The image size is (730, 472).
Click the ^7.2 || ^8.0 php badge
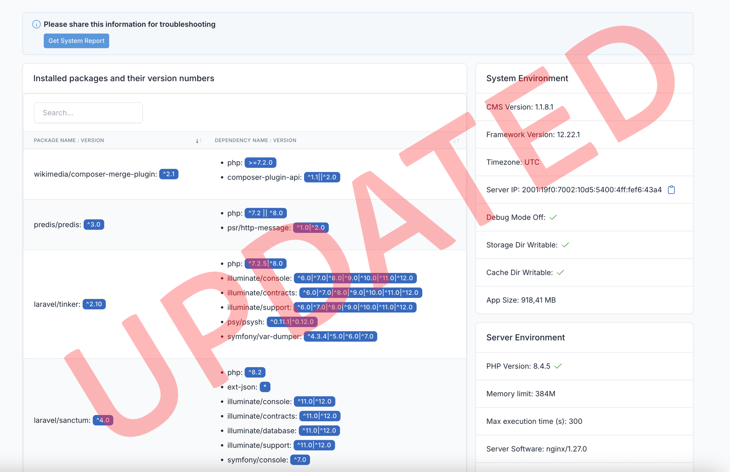265,213
